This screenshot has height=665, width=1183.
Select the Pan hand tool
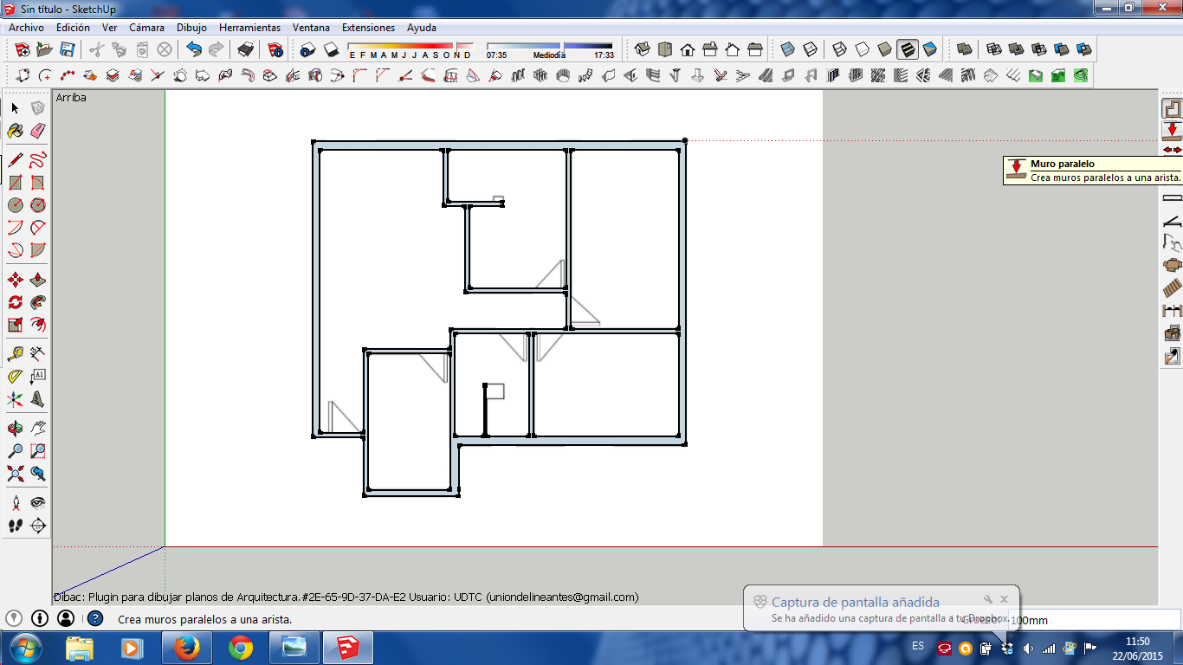click(37, 429)
